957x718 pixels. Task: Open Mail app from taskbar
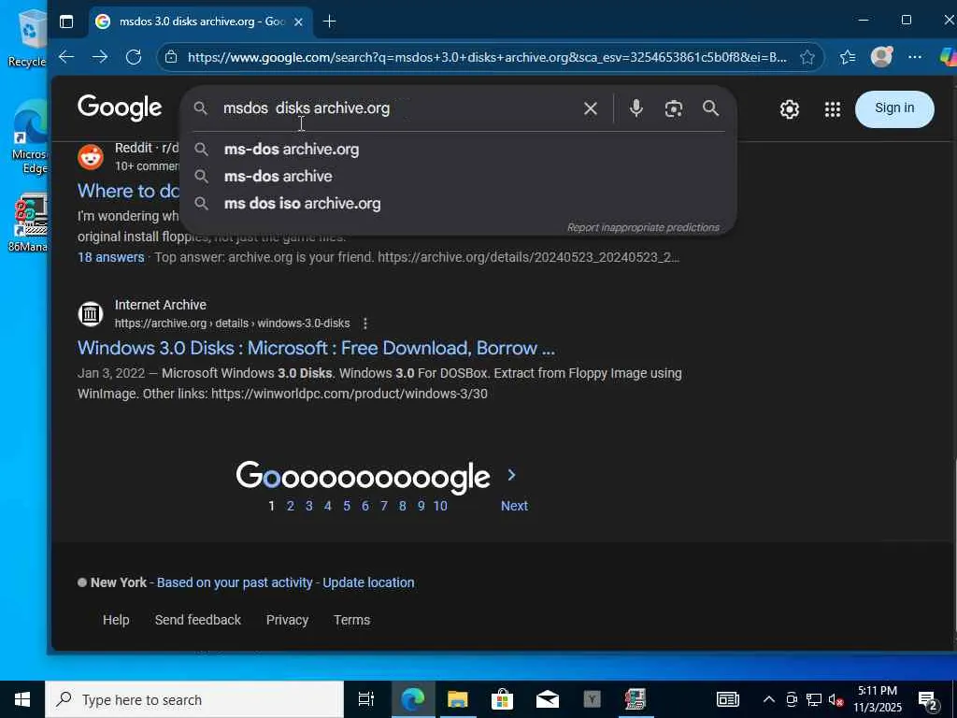click(548, 699)
